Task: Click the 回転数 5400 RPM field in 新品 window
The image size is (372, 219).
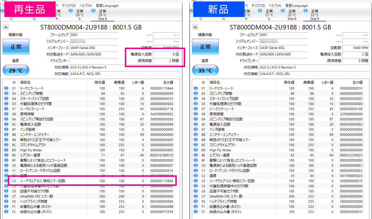Action: 356,48
